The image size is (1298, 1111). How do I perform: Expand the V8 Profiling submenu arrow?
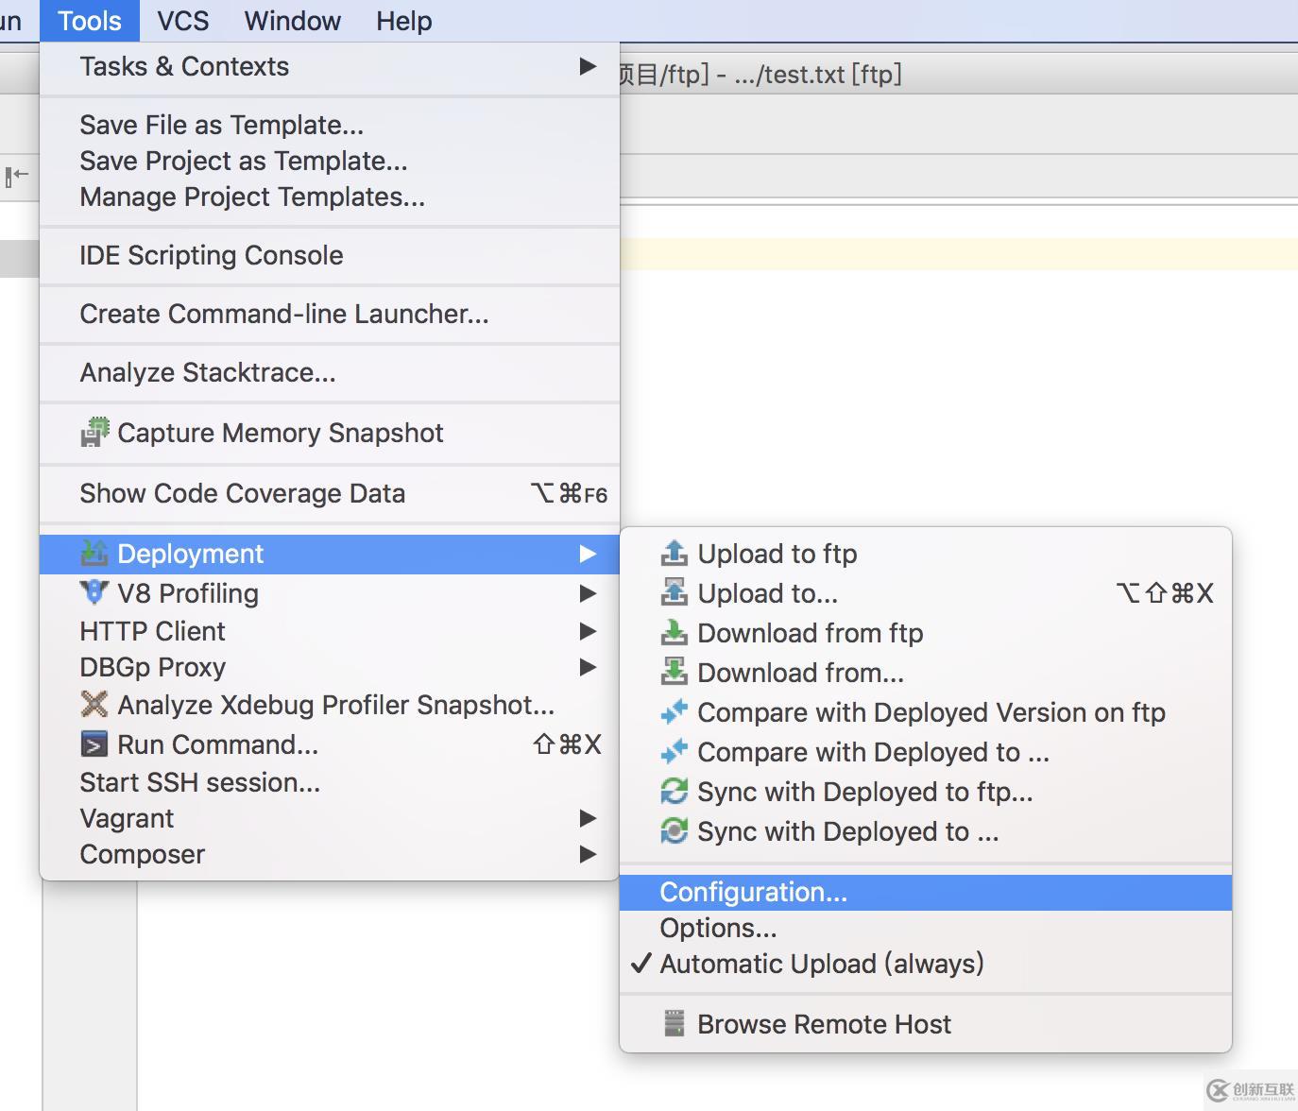588,593
